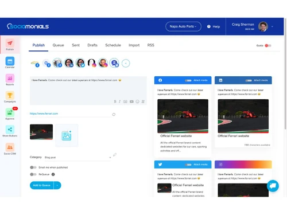The image size is (287, 215).
Task: Click the italic formatting icon in editor
Action: [x=119, y=101]
